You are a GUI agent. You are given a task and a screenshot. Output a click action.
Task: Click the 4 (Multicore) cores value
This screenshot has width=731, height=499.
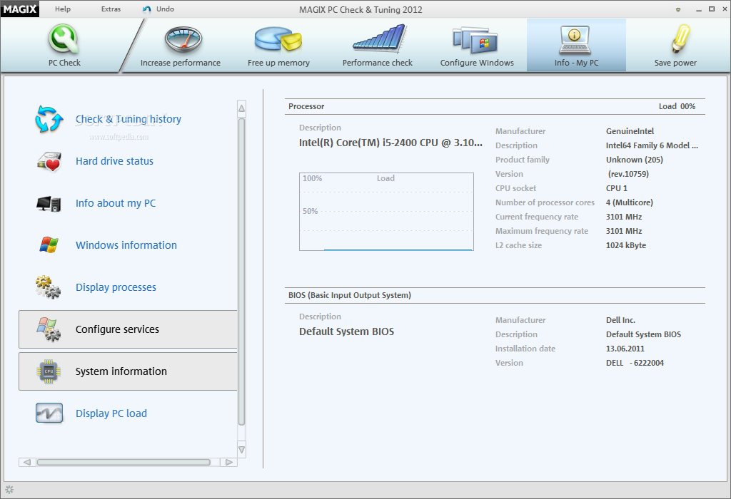click(630, 202)
